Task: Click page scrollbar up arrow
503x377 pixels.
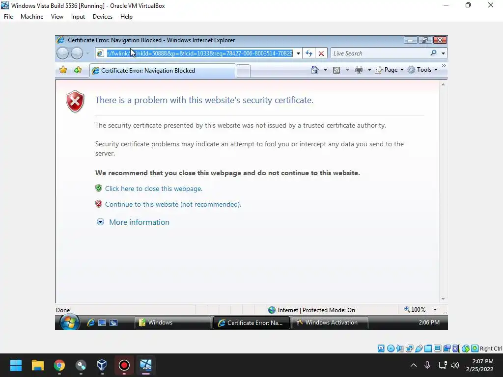Action: [443, 84]
